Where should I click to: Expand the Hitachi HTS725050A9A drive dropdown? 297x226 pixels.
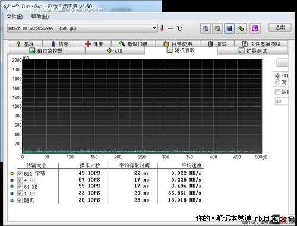click(x=83, y=28)
